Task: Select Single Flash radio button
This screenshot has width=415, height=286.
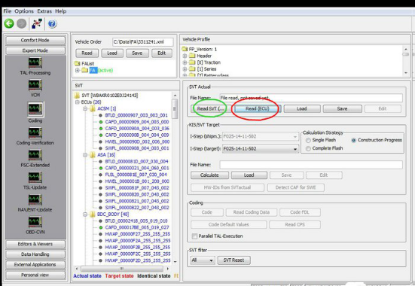Action: 308,140
